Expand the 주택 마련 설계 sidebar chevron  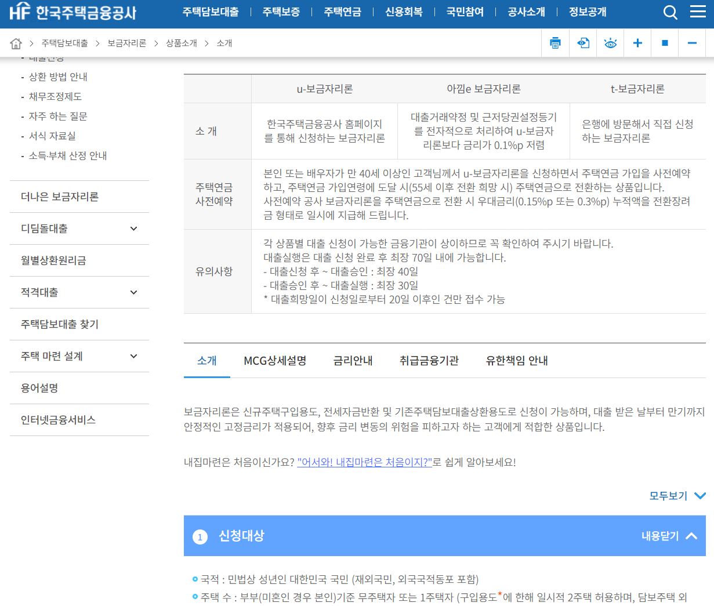point(133,356)
